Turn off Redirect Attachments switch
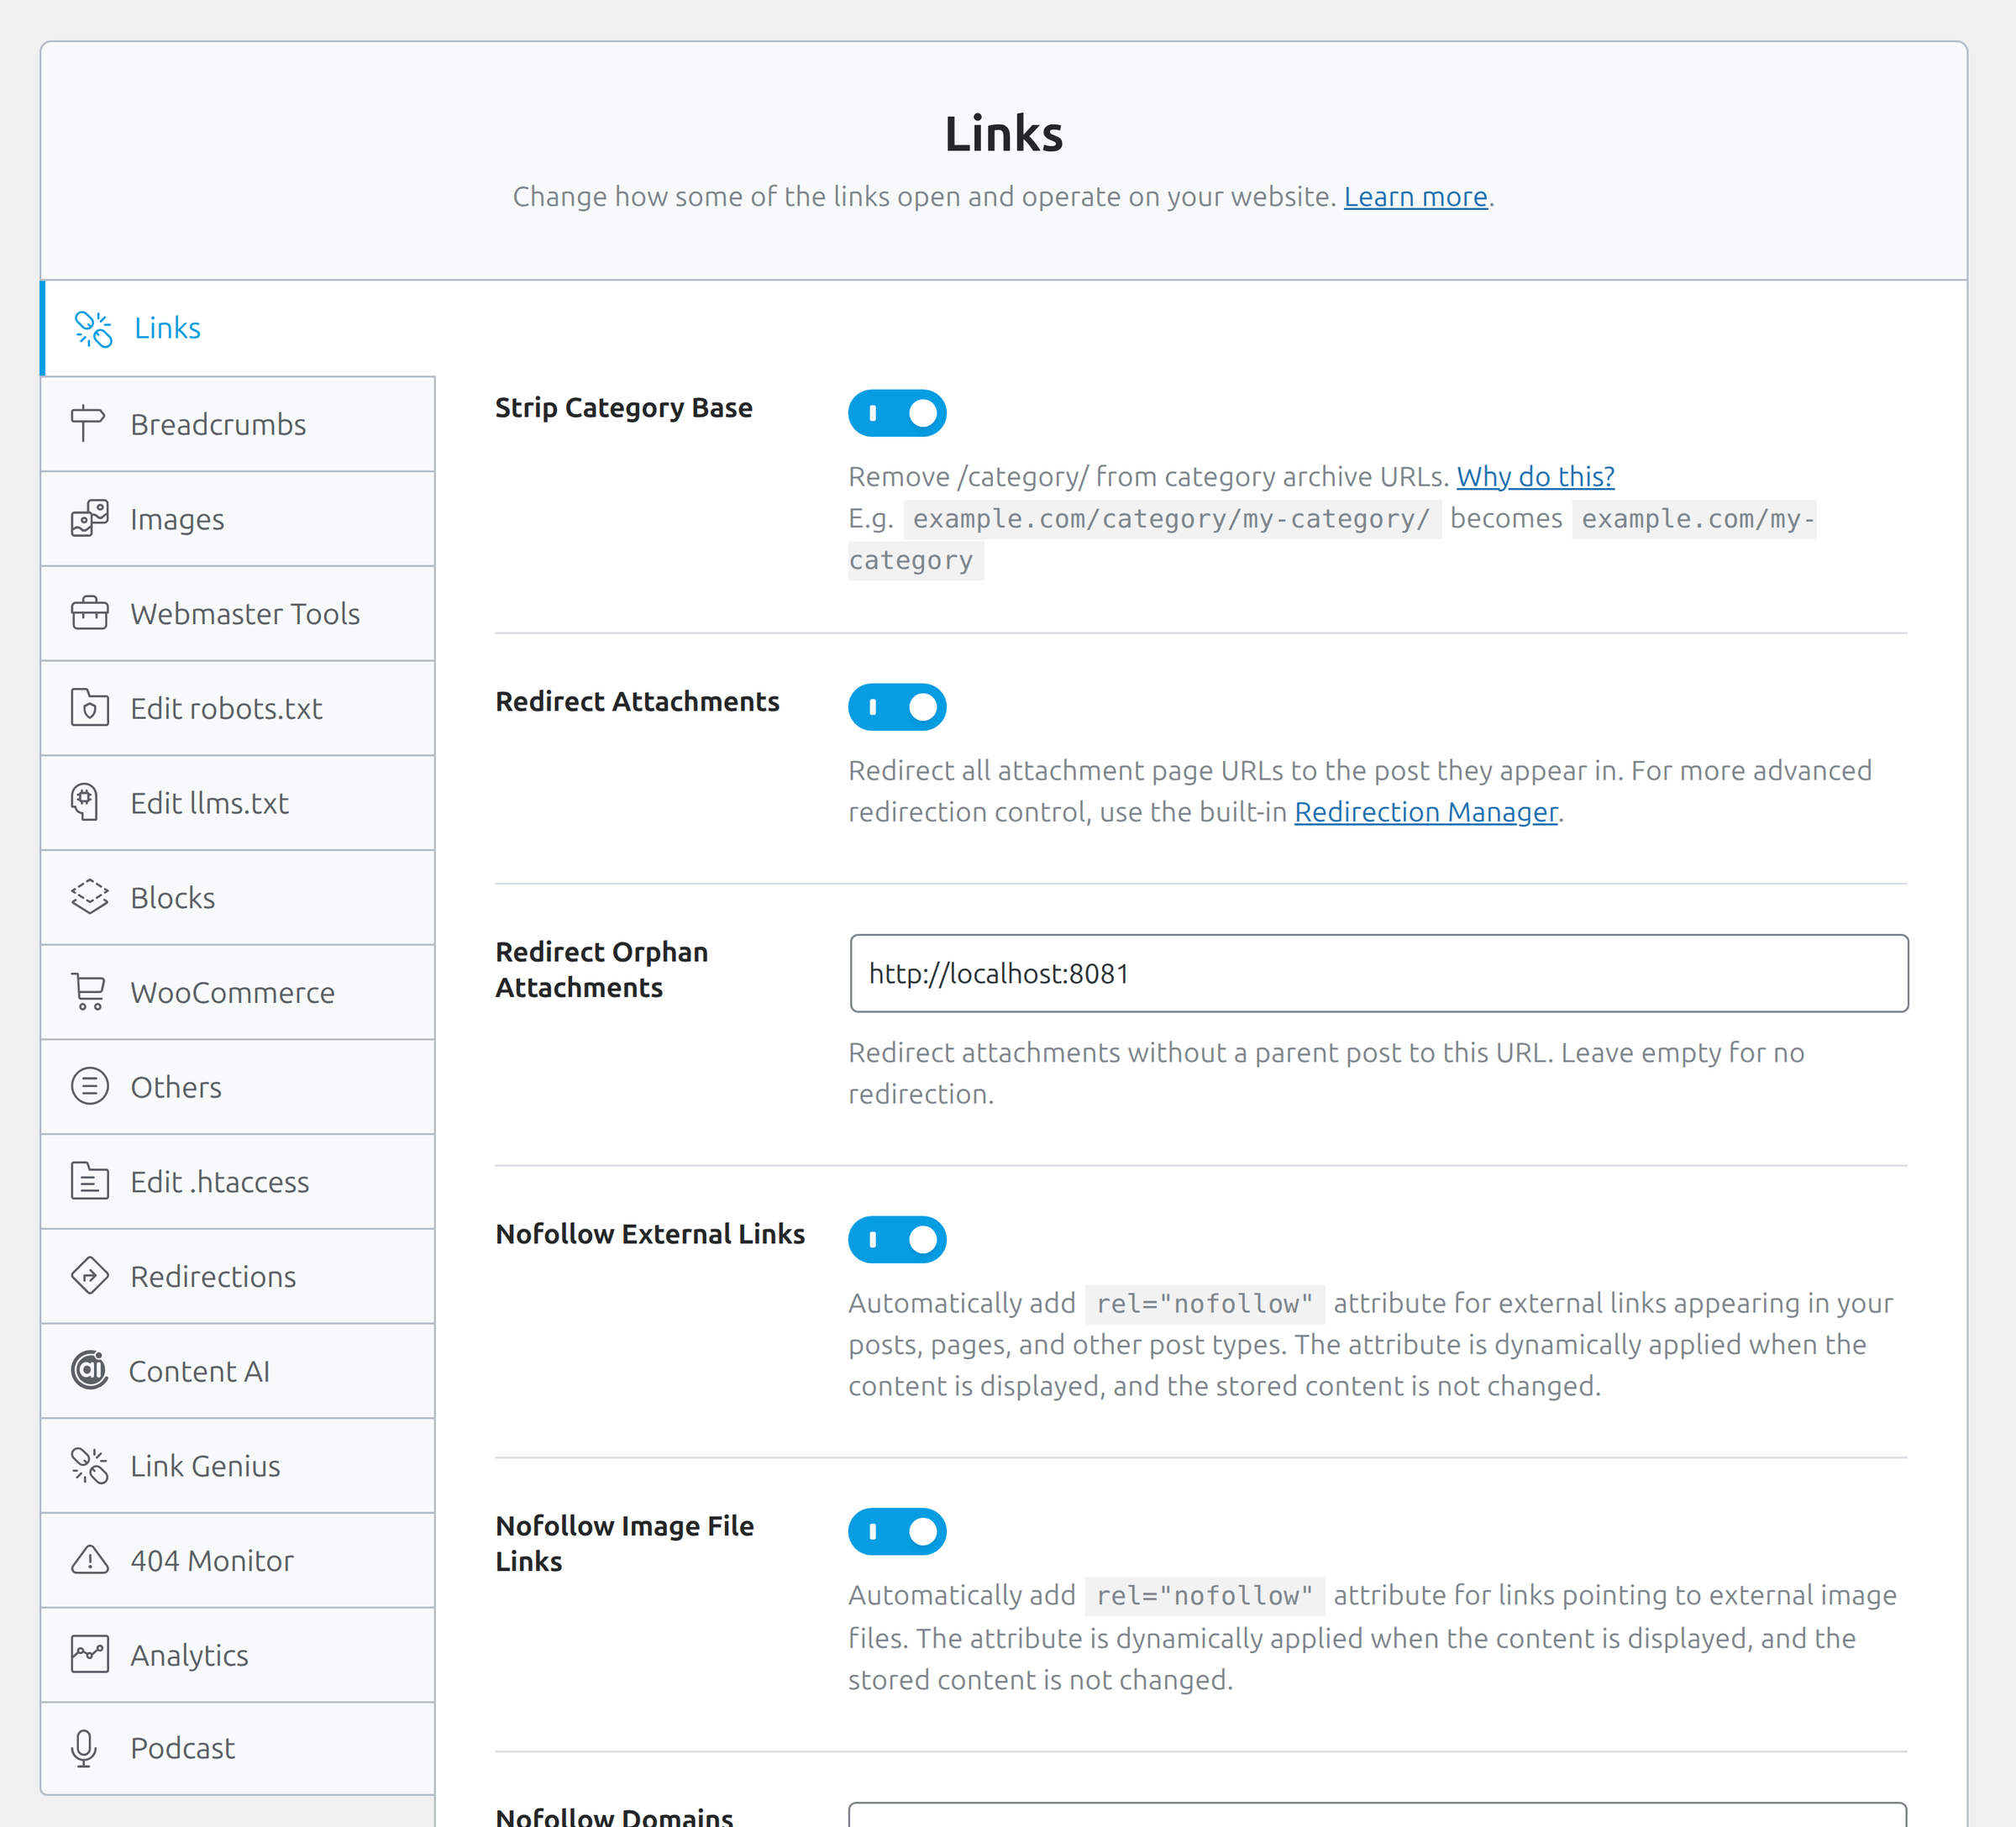 [897, 707]
